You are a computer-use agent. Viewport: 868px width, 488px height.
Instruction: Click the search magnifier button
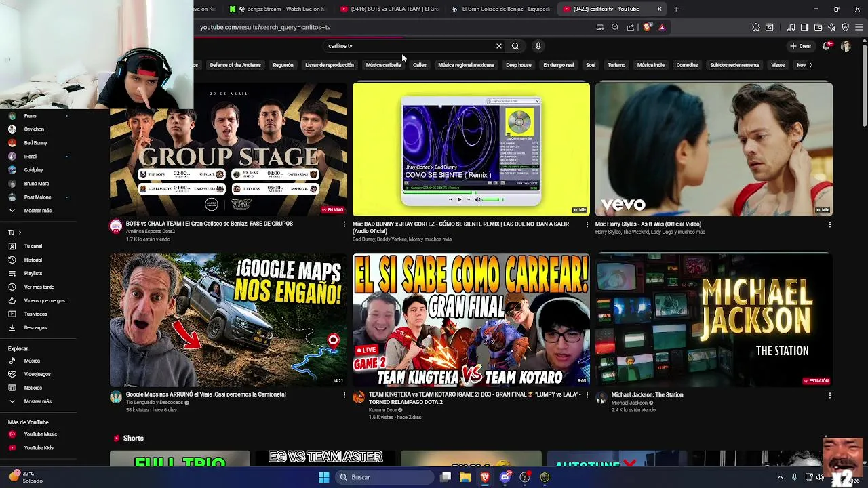coord(515,46)
